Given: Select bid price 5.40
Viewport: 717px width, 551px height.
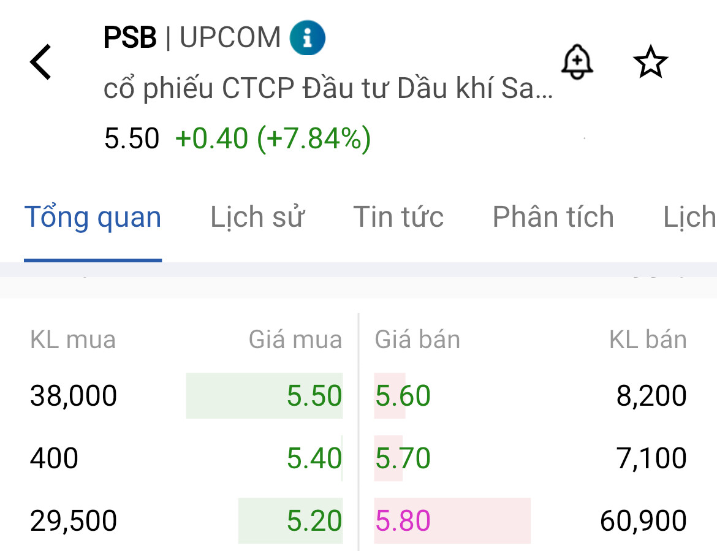Looking at the screenshot, I should (314, 458).
